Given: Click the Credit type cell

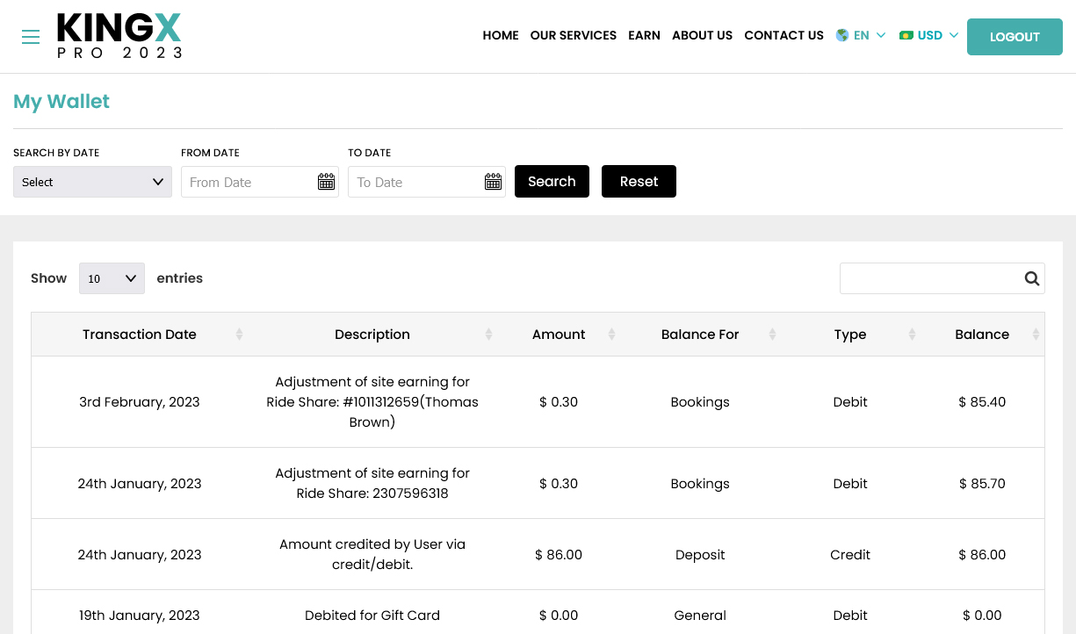Looking at the screenshot, I should [850, 555].
